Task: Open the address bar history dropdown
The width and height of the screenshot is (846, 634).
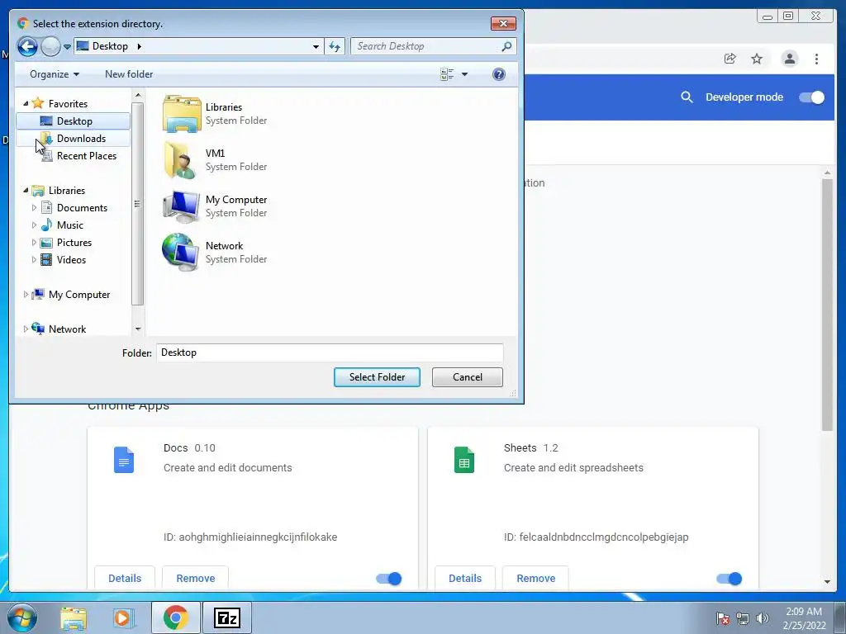Action: (x=316, y=46)
